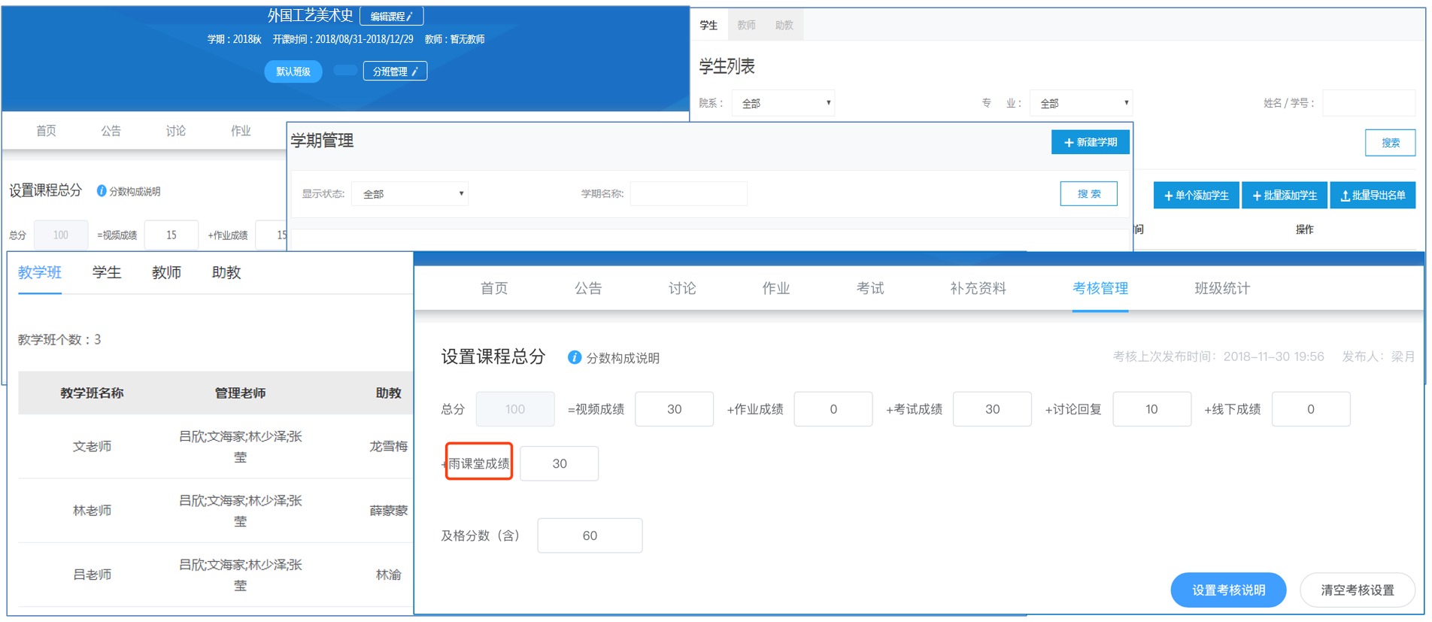
Task: Click 助教 薛蒙蒙 in the table
Action: click(x=389, y=511)
